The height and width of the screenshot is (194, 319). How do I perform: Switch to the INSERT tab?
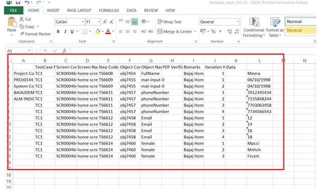pos(53,10)
